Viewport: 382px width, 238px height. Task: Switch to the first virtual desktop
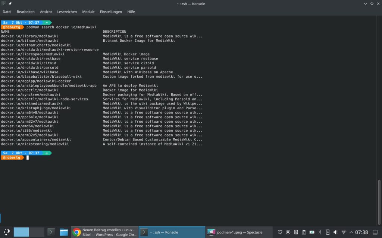point(21,232)
